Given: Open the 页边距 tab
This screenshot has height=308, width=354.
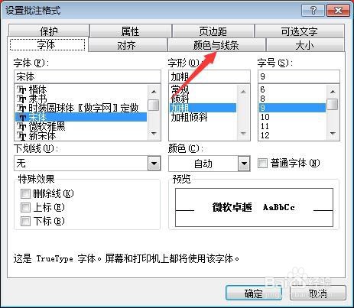Looking at the screenshot, I should click(x=213, y=31).
